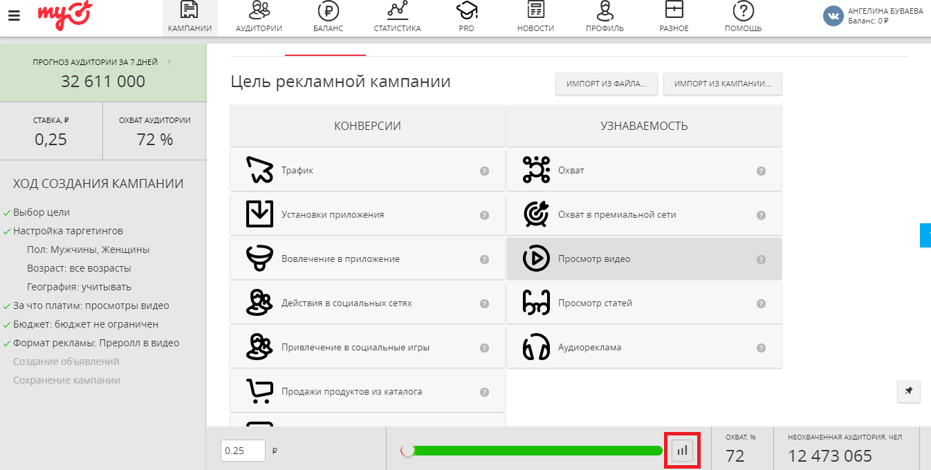The width and height of the screenshot is (931, 470).
Task: Click ИМПОРТ ИЗ КАМПАНИИ button
Action: (x=722, y=84)
